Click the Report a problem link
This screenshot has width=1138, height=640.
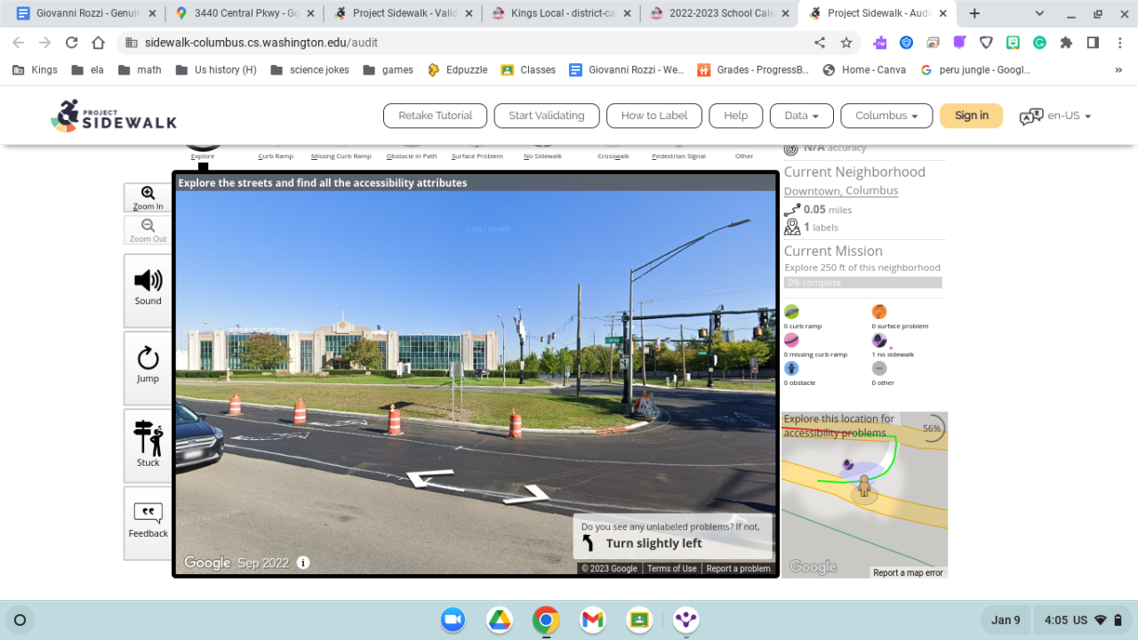tap(738, 569)
